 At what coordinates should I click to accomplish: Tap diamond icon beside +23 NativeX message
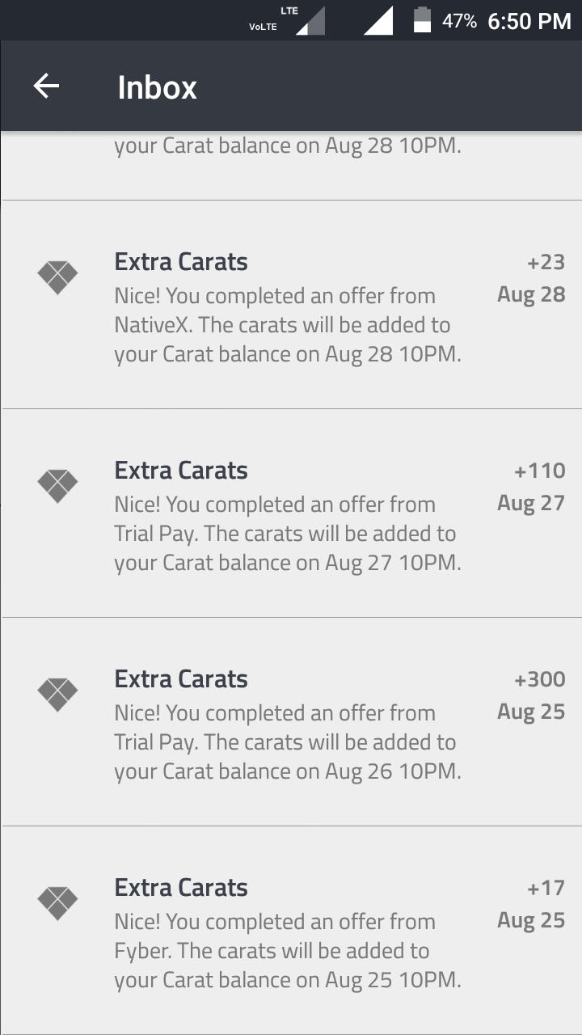tap(57, 278)
